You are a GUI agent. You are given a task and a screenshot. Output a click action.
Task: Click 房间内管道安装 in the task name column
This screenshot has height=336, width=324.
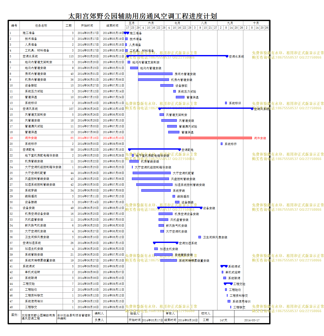pos(36,74)
